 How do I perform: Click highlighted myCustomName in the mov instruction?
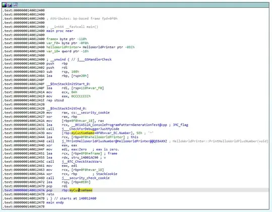[83, 133]
